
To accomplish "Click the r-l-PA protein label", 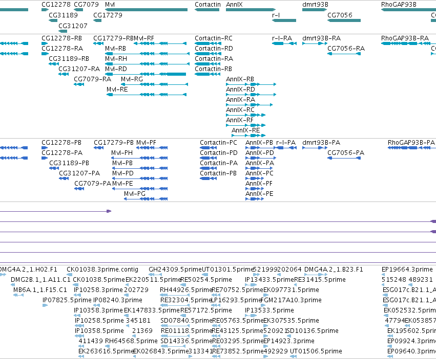I will tap(285, 143).
